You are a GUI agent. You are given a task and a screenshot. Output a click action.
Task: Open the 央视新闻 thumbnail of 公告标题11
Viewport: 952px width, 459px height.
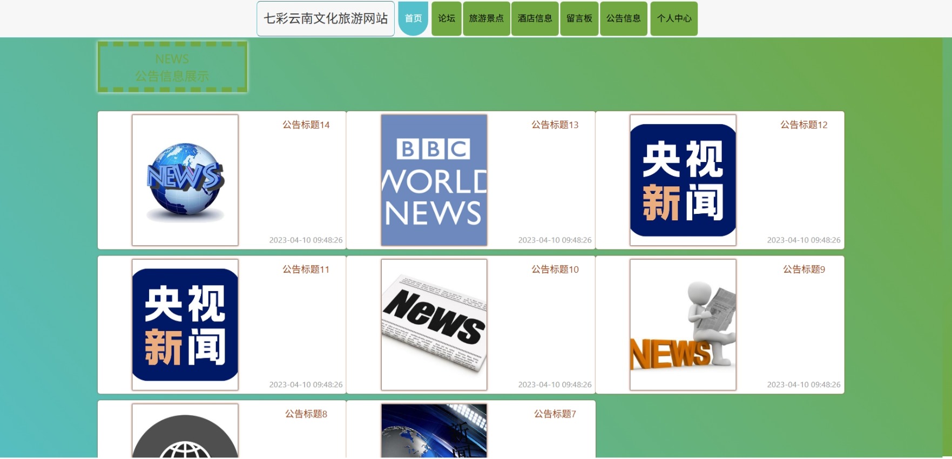(x=185, y=325)
